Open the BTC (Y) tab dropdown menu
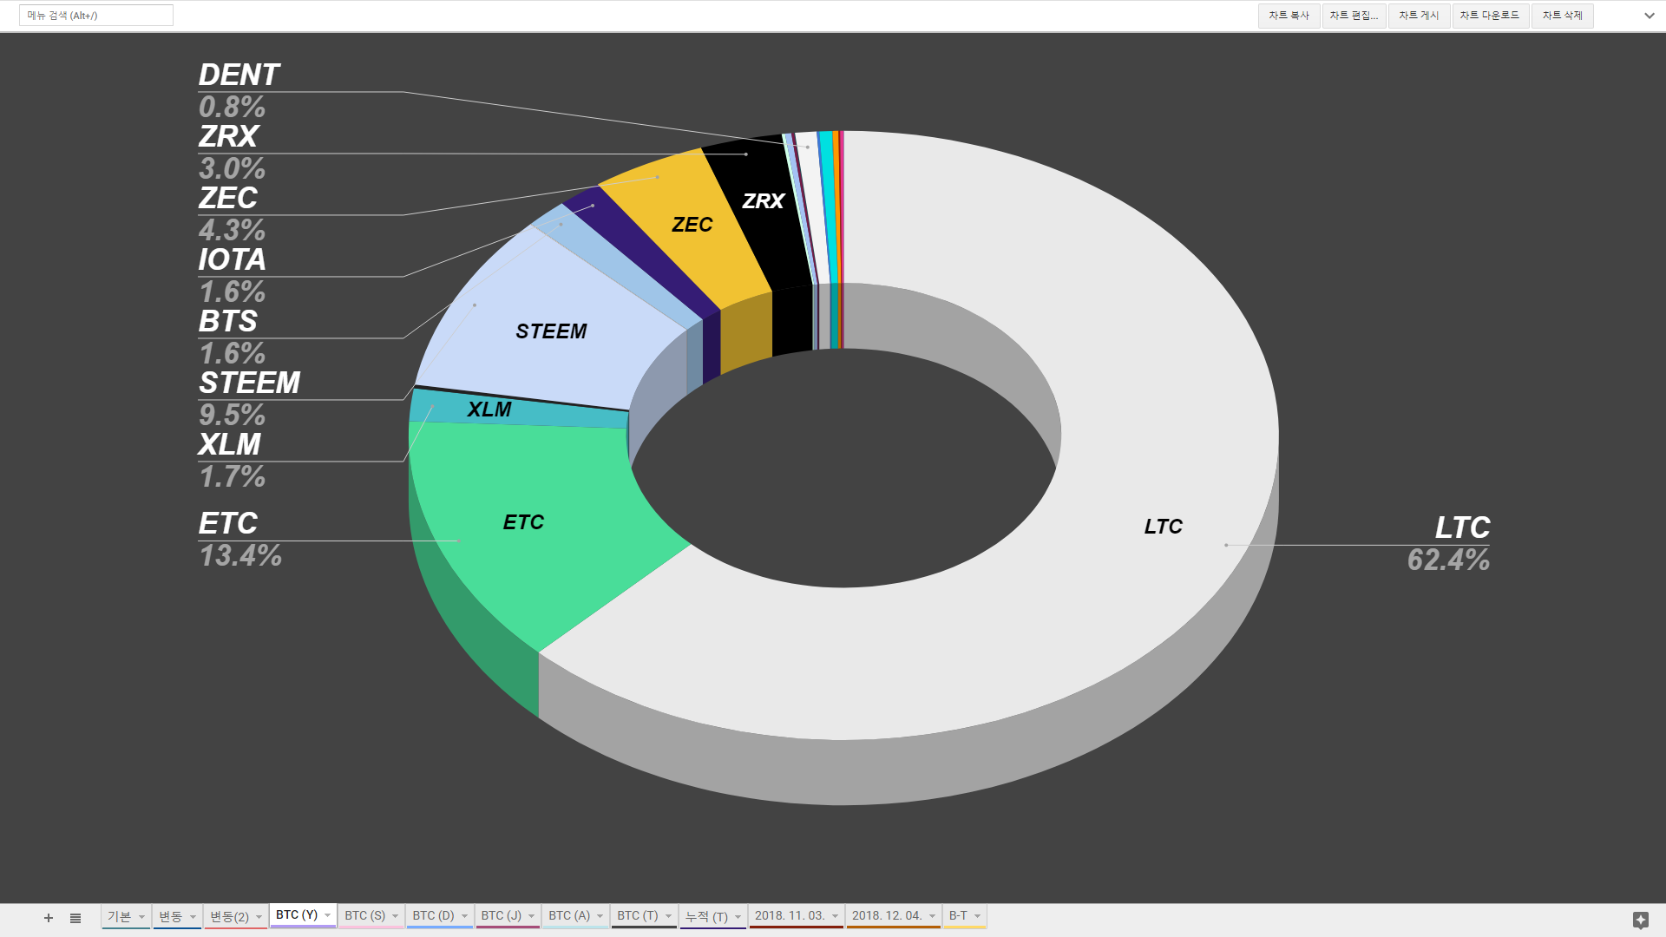Viewport: 1666px width, 937px height. [326, 914]
